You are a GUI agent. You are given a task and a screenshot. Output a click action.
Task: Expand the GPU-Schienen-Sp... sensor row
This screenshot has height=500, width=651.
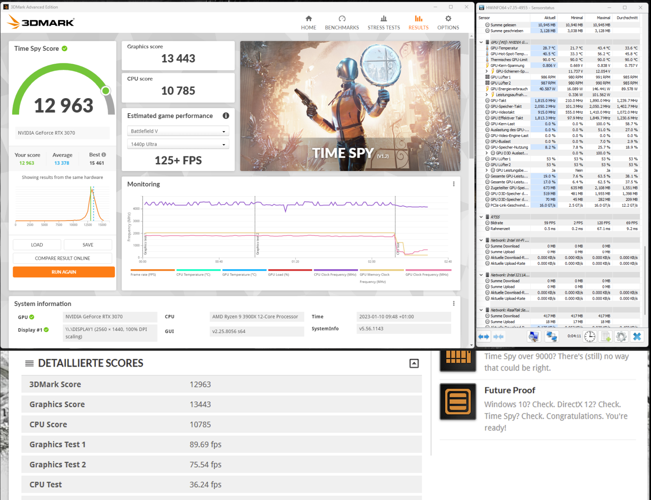[x=487, y=71]
